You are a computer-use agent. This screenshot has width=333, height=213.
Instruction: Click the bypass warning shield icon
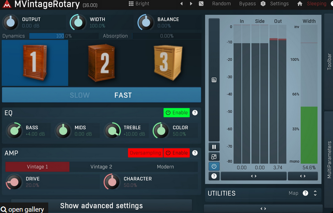point(263,3)
